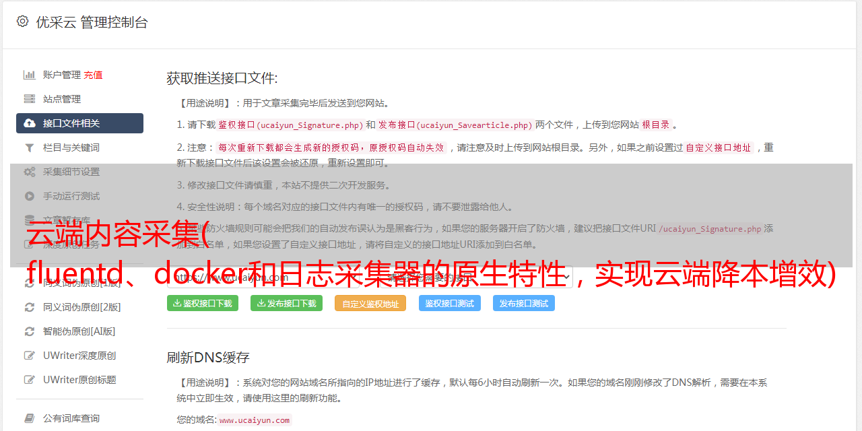Click the refresh icon beside 智能伪原创[AI版]
Screen dimensions: 862x431
[x=30, y=331]
